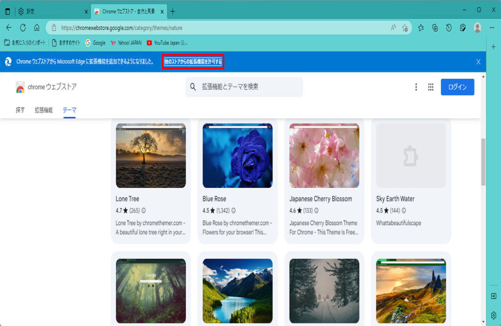The image size is (501, 326).
Task: Click the blue ログイン button
Action: (457, 87)
